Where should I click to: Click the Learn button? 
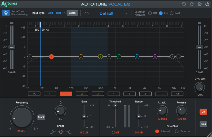coord(72,13)
